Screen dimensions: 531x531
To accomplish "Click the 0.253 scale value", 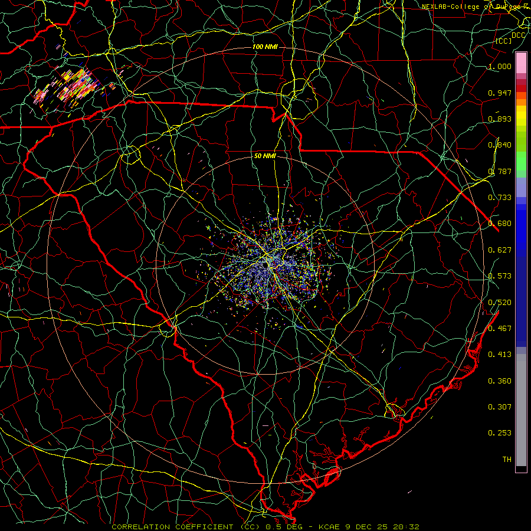I will 500,433.
